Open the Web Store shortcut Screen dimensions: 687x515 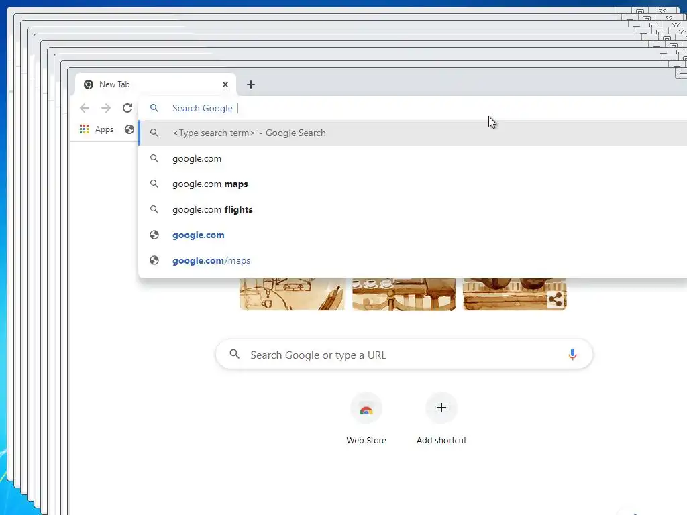coord(366,410)
